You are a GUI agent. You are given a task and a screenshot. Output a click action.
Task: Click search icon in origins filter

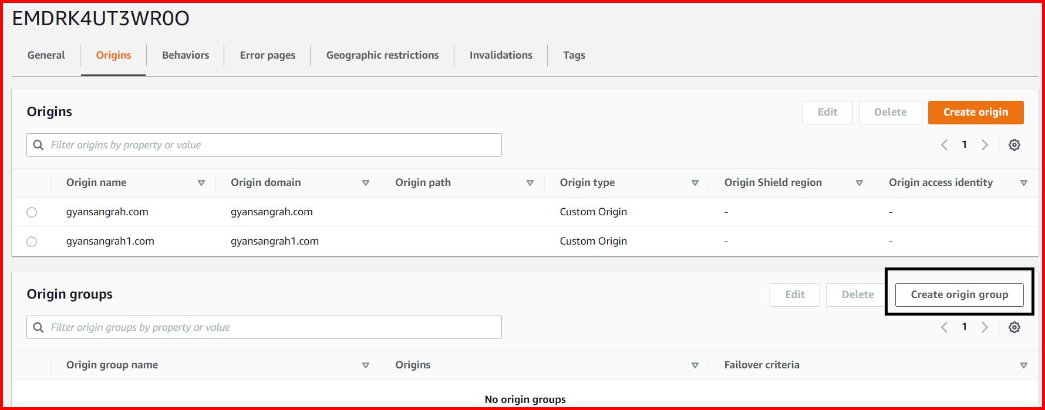38,145
